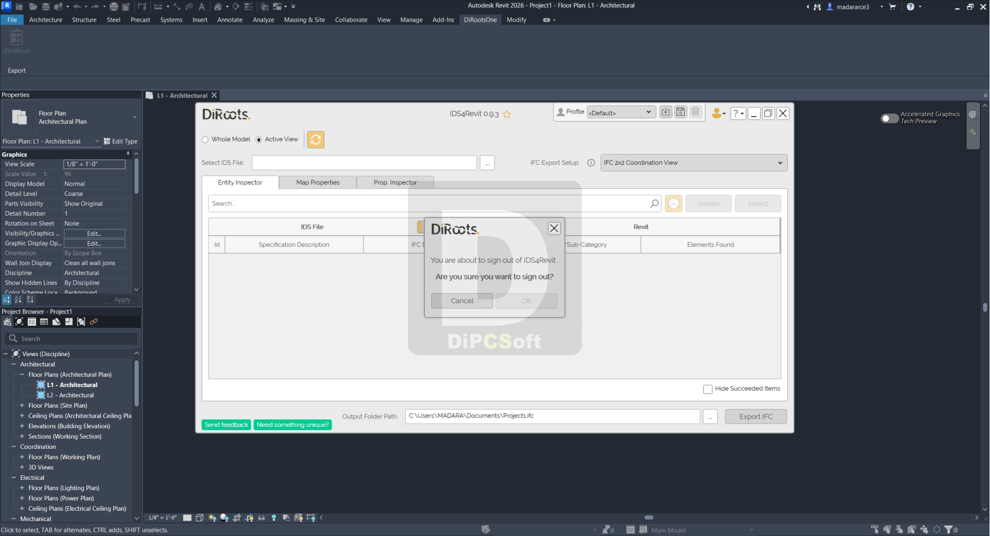This screenshot has height=536, width=990.
Task: Click the IFC Export Setup info icon
Action: tap(591, 163)
